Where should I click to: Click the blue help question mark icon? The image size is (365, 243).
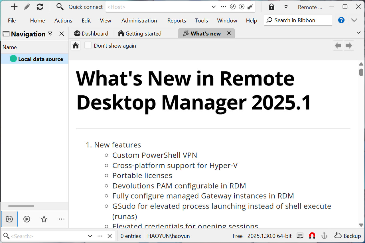click(341, 20)
